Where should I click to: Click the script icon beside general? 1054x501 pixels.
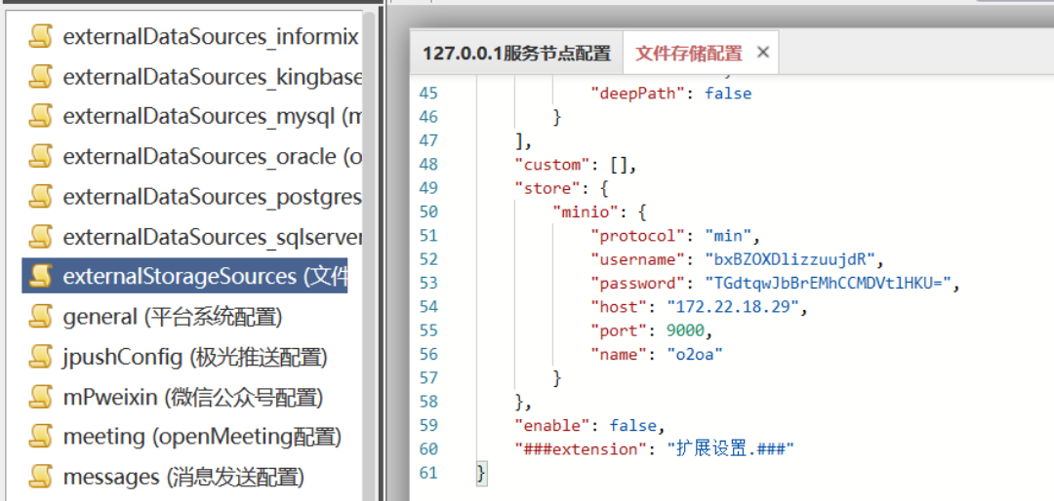(x=41, y=316)
